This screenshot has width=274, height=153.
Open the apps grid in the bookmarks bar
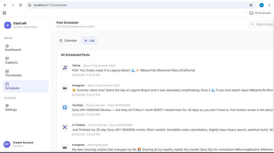[4, 13]
